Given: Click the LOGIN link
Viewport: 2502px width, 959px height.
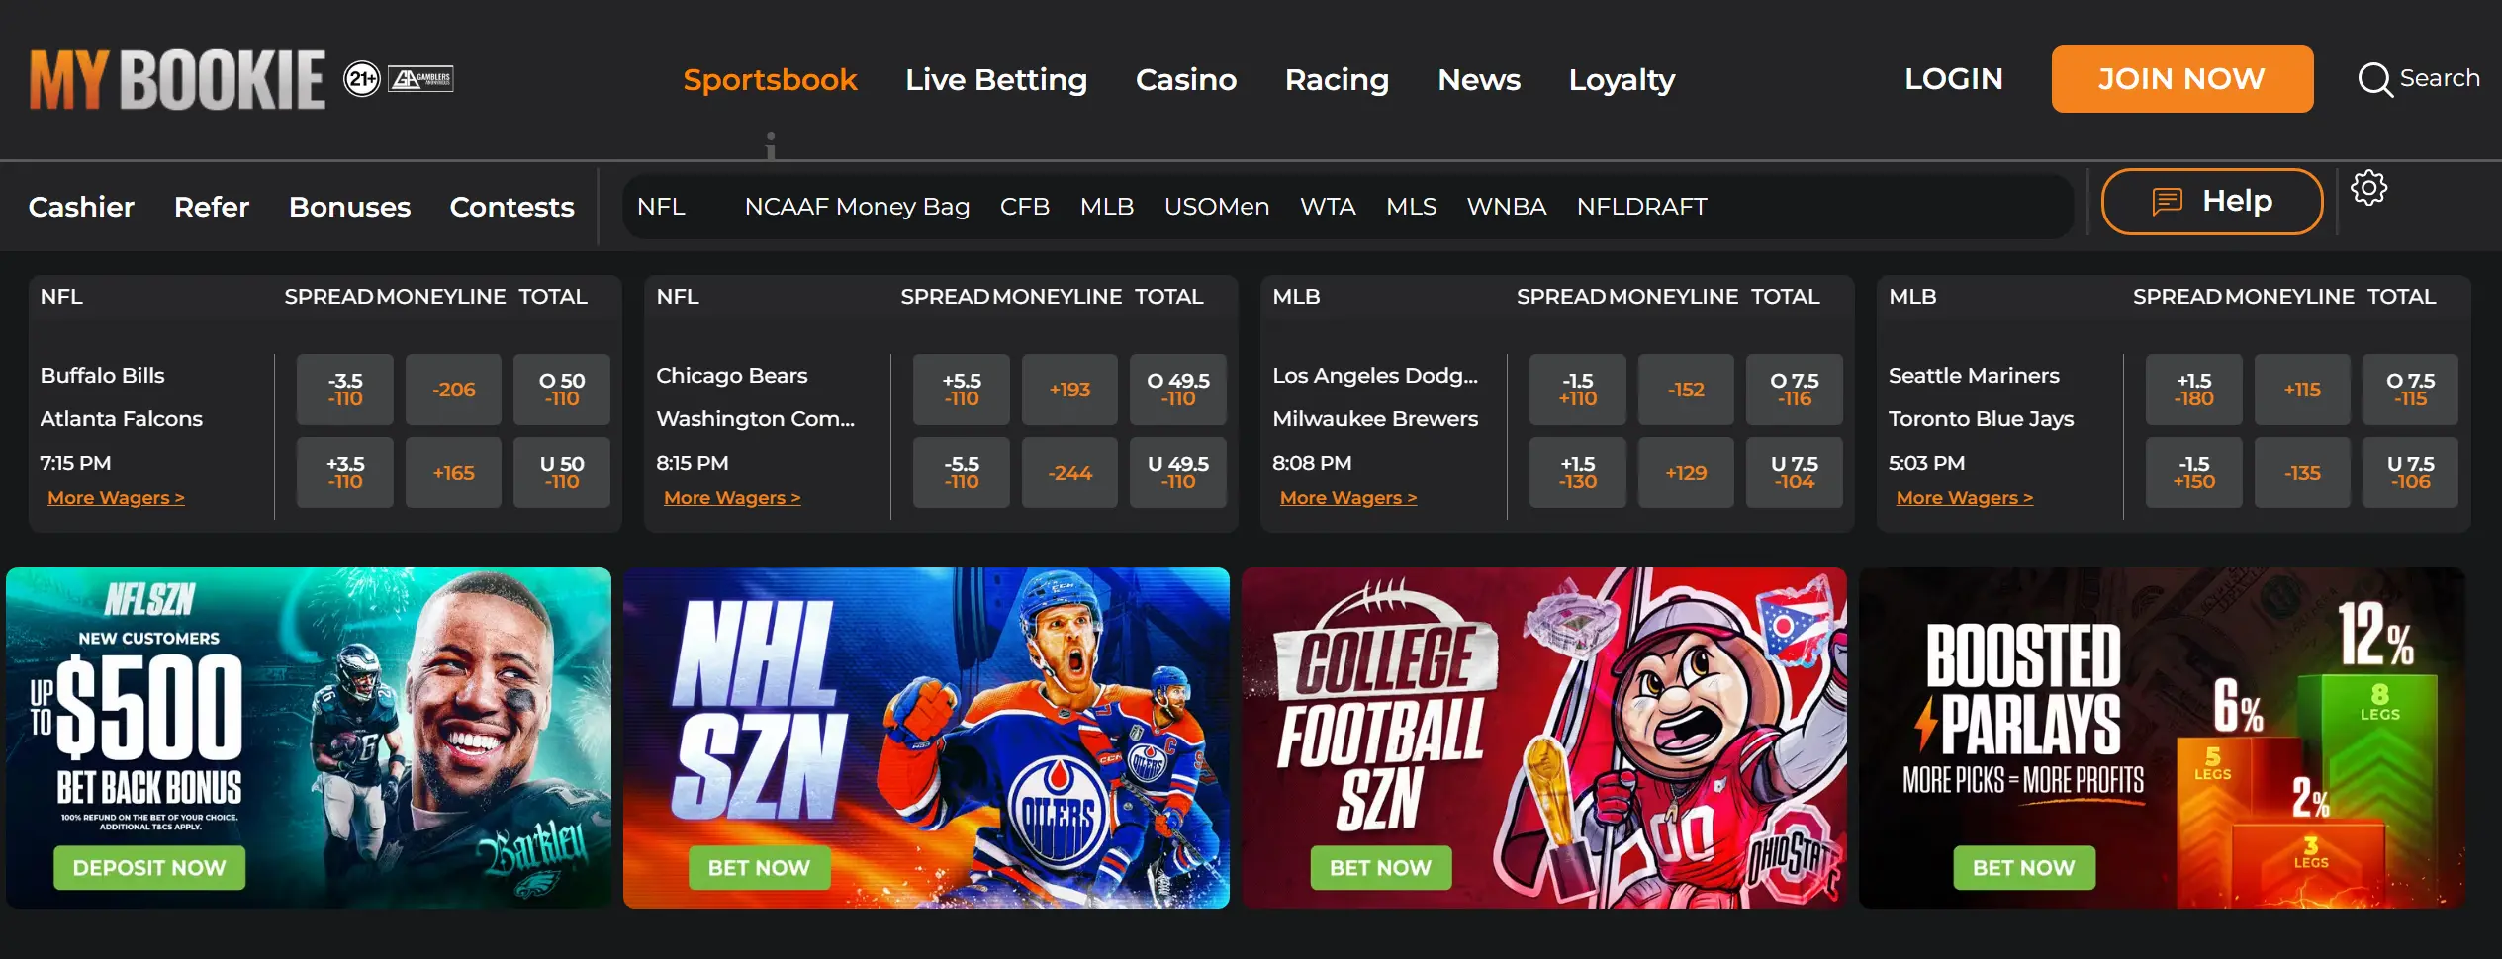Looking at the screenshot, I should (x=1954, y=79).
